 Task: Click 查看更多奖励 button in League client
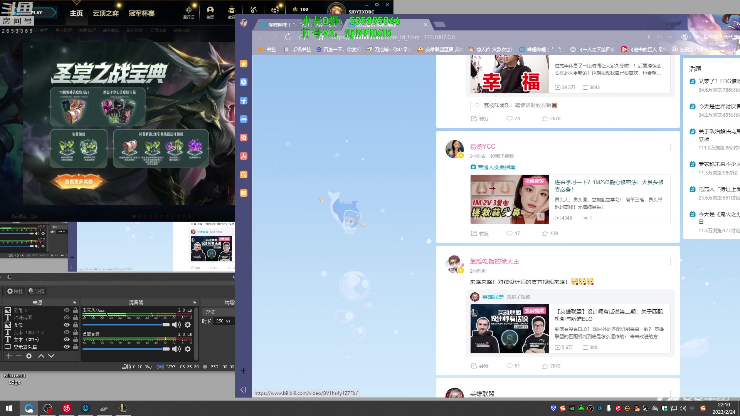pos(79,181)
